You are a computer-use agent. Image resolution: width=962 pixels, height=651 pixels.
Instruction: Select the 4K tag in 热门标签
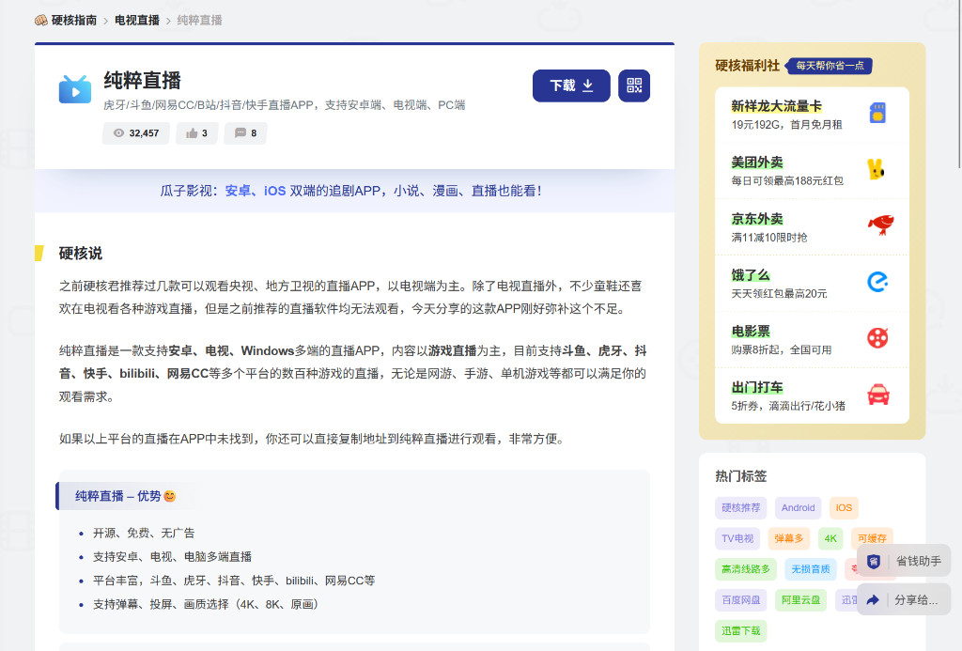(830, 538)
